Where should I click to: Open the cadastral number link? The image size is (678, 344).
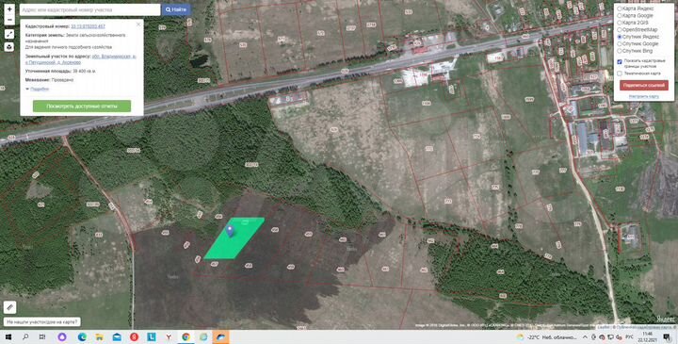pyautogui.click(x=88, y=26)
